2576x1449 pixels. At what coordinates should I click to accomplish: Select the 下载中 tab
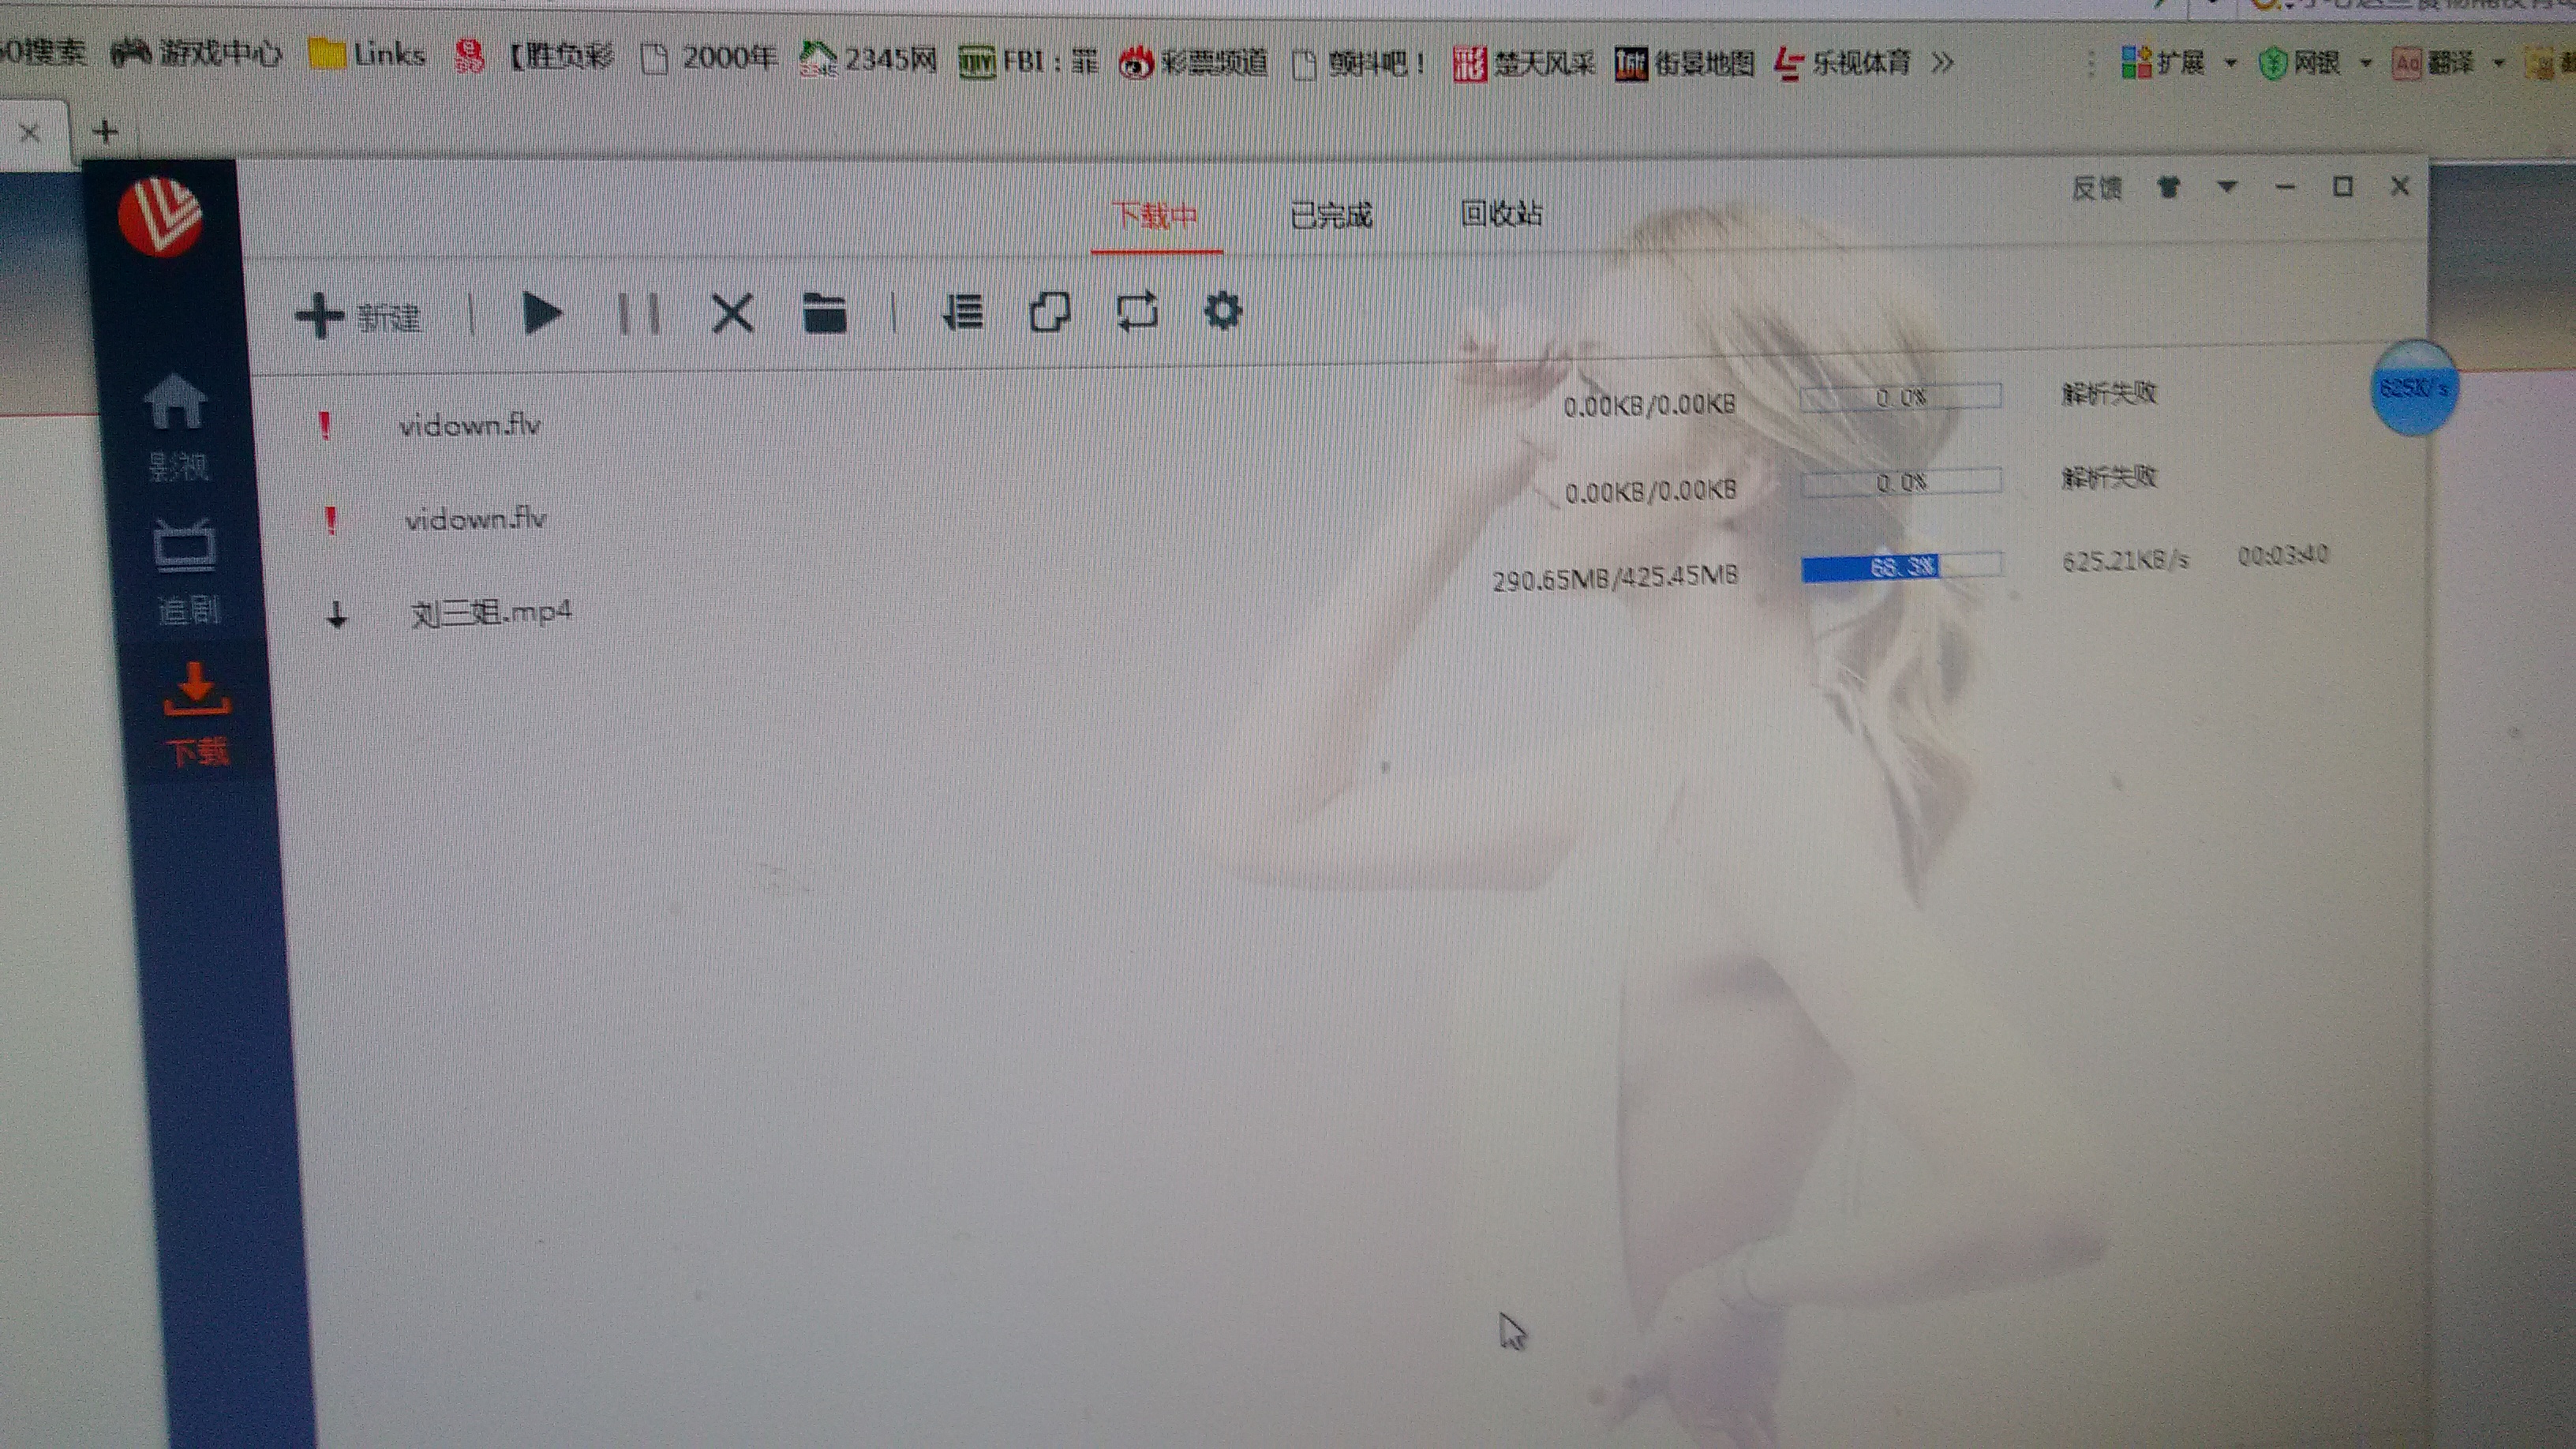[1155, 215]
